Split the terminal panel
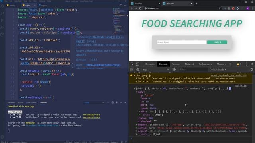Image resolution: width=255 pixels, height=143 pixels. point(112,102)
